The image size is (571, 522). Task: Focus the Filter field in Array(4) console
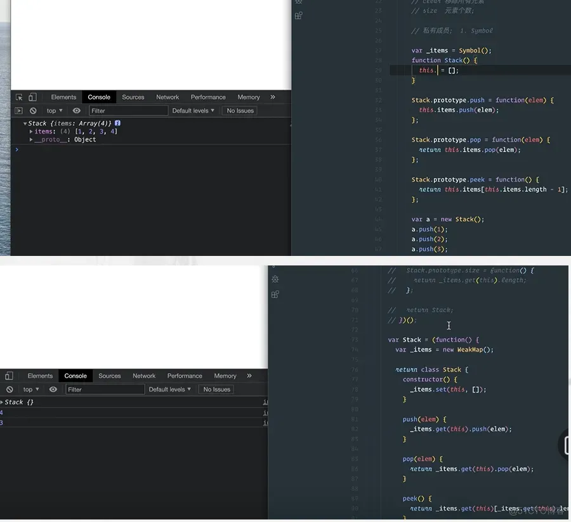click(128, 110)
